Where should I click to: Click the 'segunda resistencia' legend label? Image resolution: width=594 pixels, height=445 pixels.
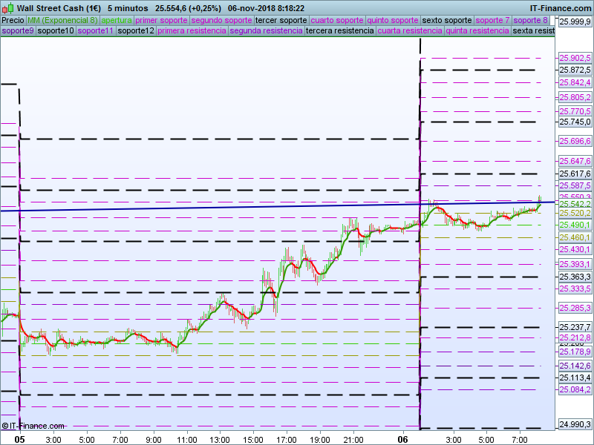267,31
